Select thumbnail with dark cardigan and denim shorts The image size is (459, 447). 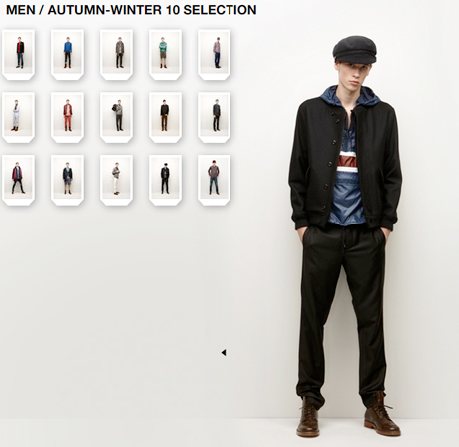pos(68,180)
